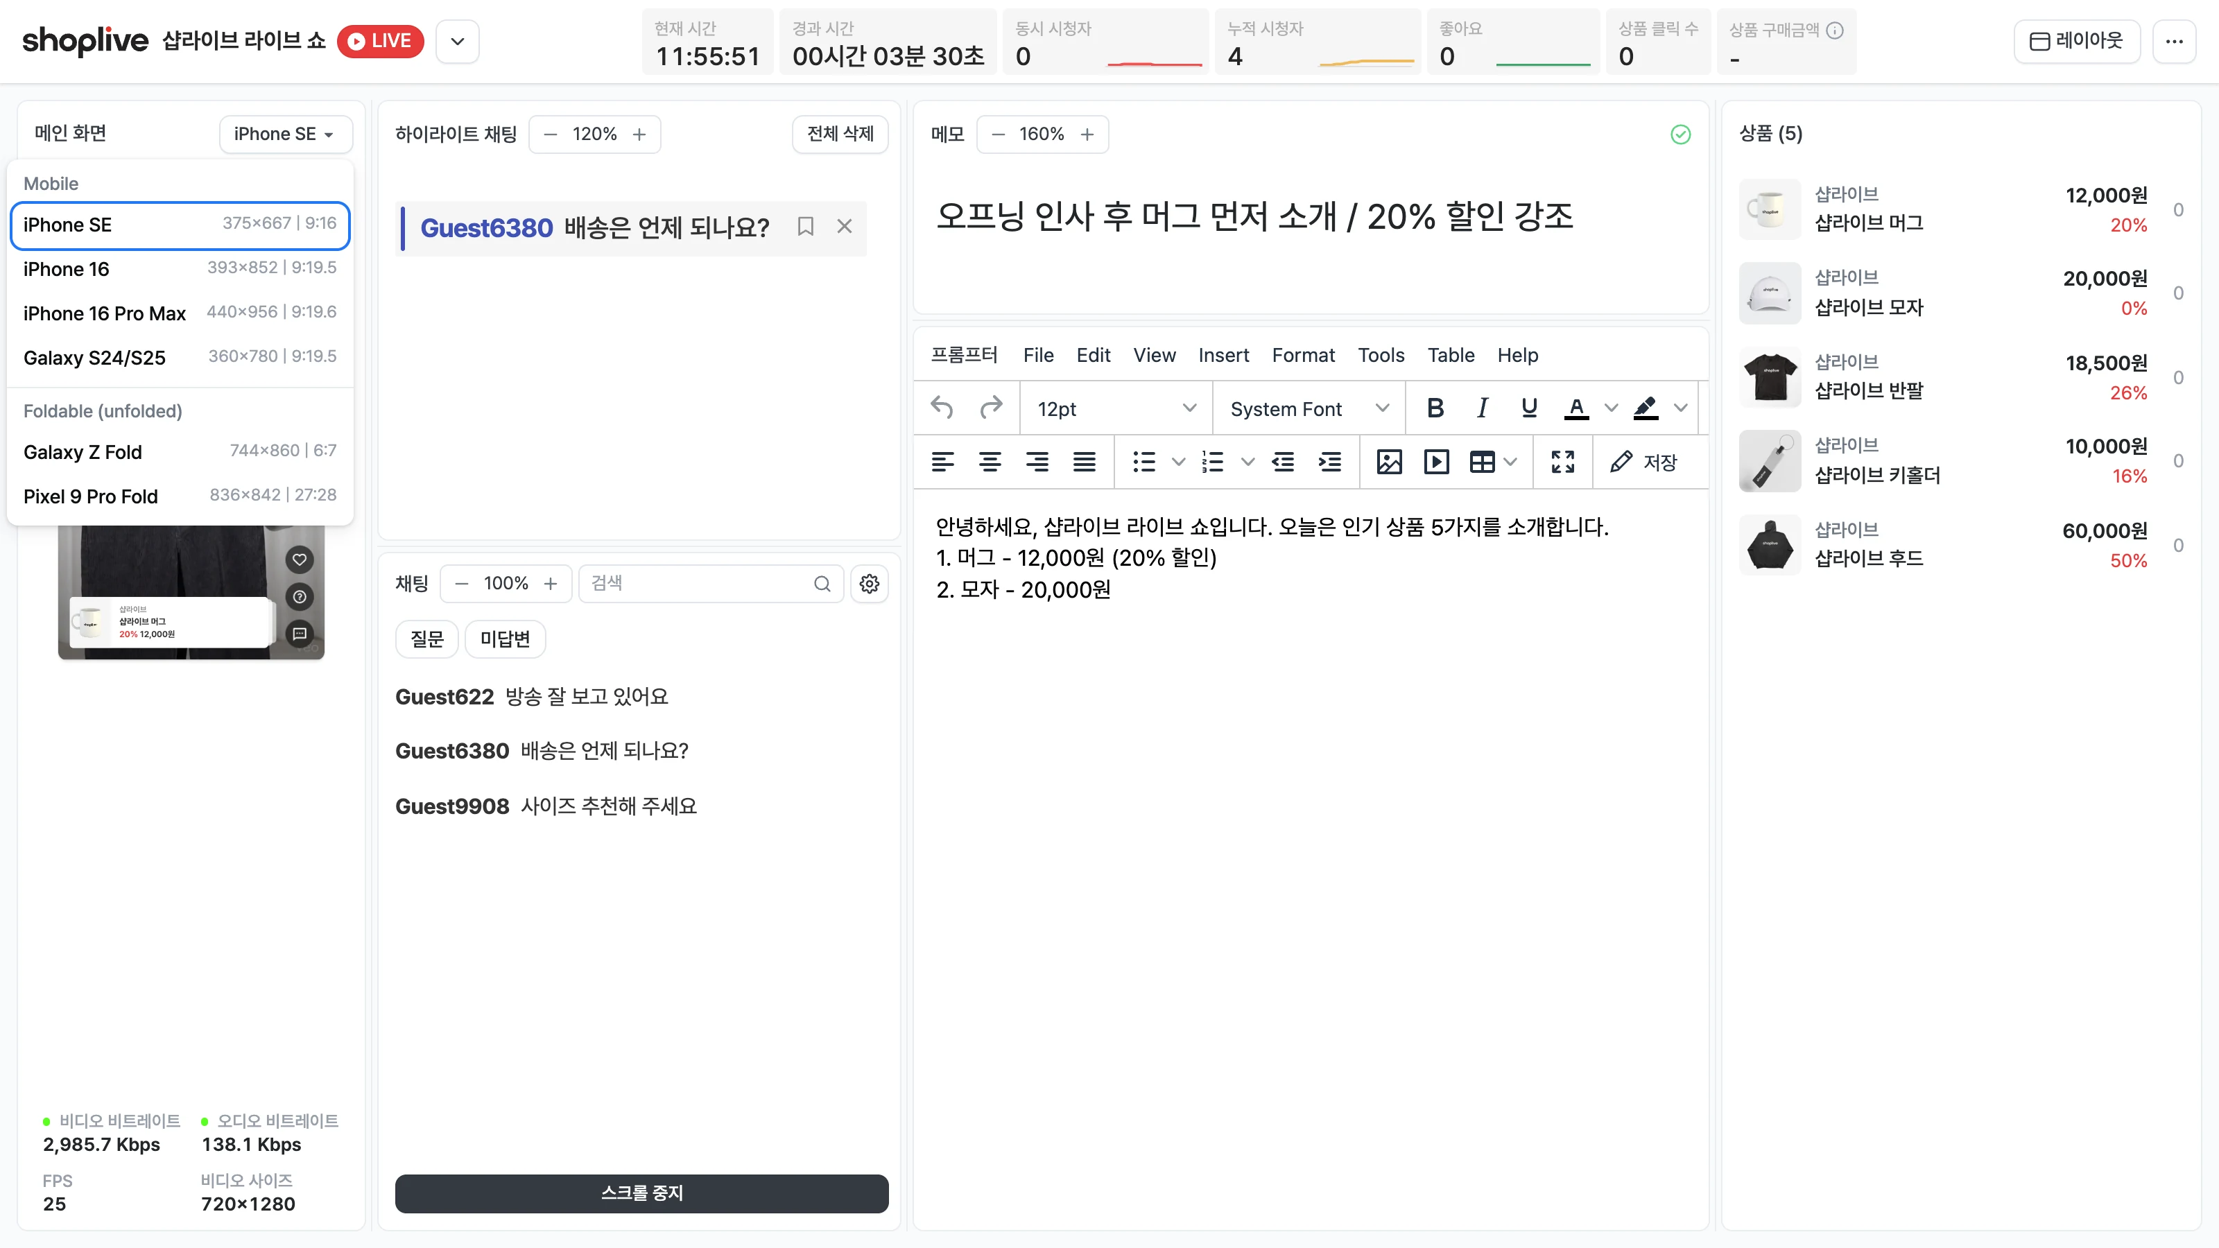
Task: Click the search magnifier in chat panel
Action: point(822,584)
